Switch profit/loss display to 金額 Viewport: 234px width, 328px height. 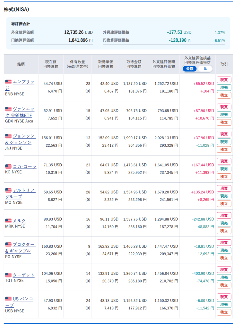(190, 69)
